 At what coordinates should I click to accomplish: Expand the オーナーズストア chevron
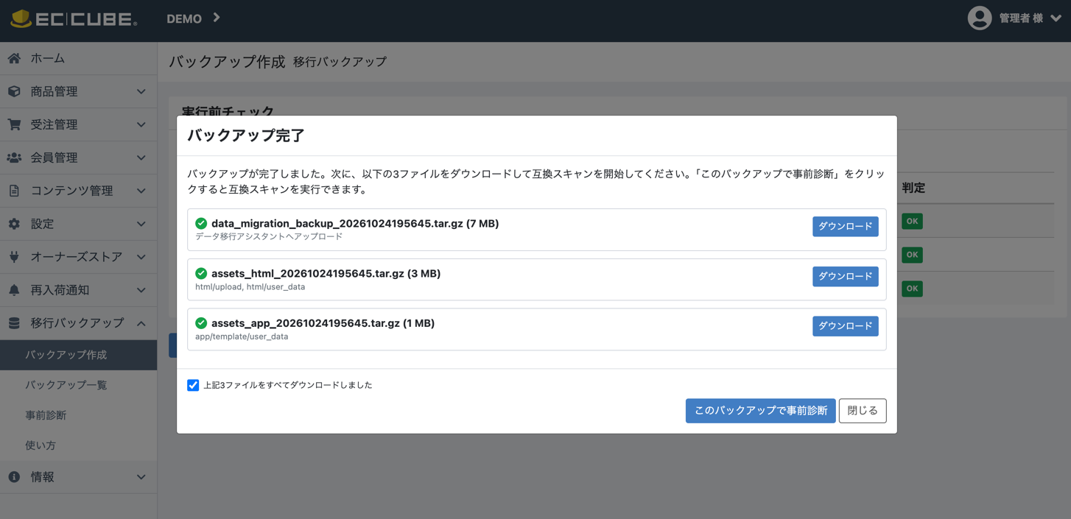point(141,258)
